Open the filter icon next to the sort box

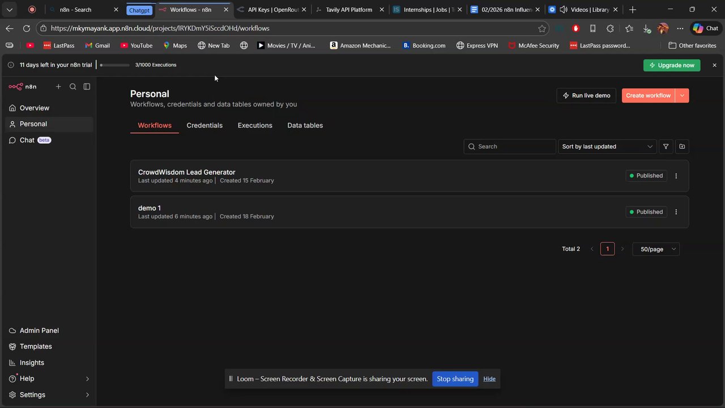click(666, 146)
